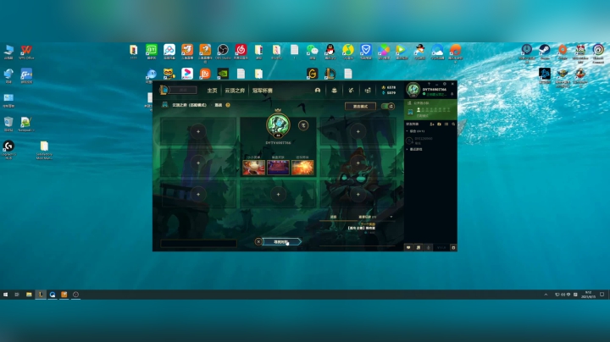
Task: Click the taskbar clock
Action: pos(588,295)
